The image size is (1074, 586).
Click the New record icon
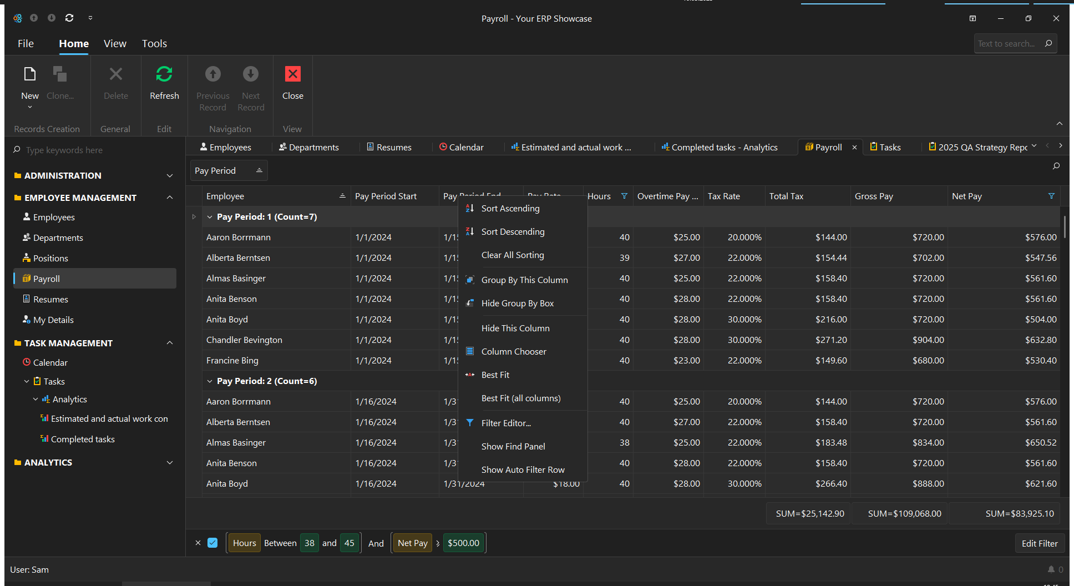30,74
